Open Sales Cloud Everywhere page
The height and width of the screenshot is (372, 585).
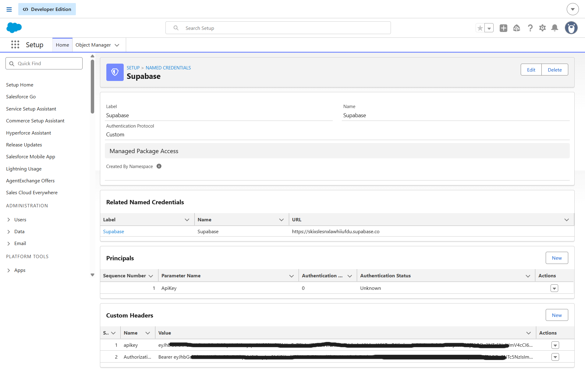click(x=32, y=192)
